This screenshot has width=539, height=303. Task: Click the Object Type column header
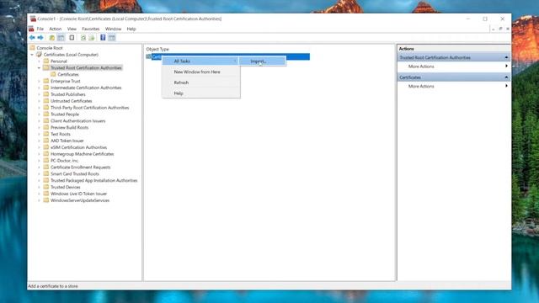tap(157, 49)
